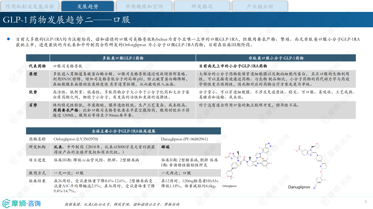Click the Orforglipron (LY3502970) table cell
This screenshot has height=209, width=373.
coord(76,139)
